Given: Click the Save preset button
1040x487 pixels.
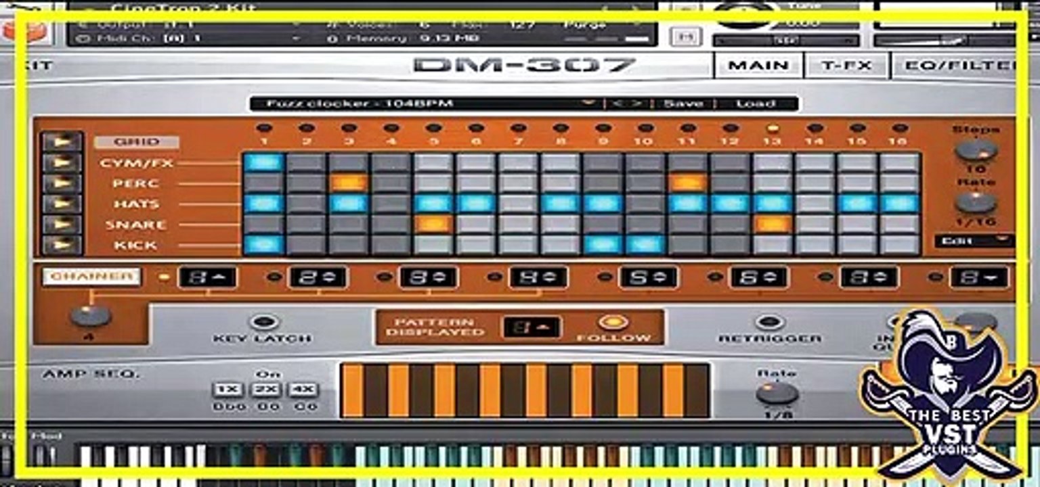Looking at the screenshot, I should (682, 103).
